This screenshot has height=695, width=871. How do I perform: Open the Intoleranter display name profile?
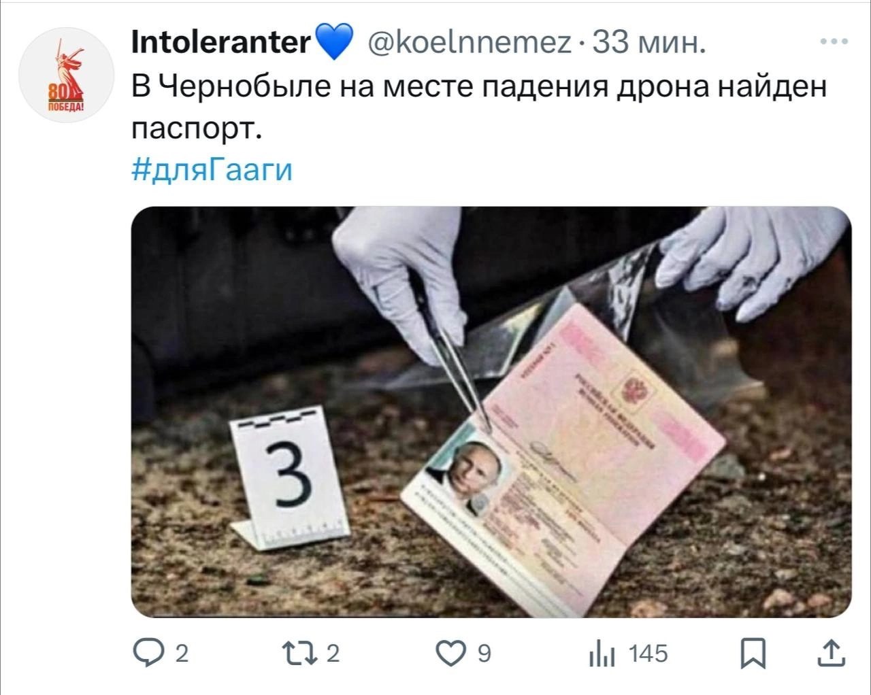pos(221,42)
